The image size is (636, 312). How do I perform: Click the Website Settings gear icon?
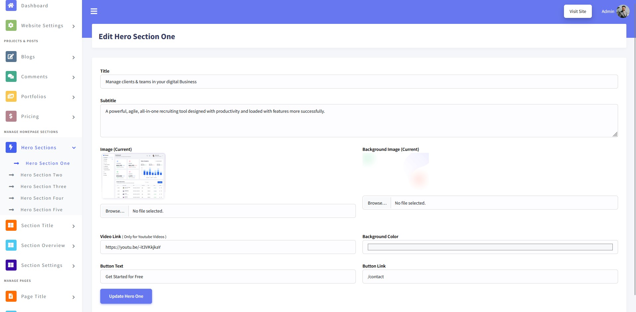tap(11, 25)
